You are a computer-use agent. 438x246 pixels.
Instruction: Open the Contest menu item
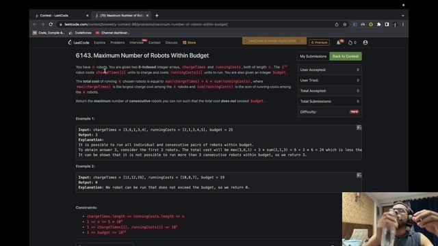pyautogui.click(x=155, y=42)
